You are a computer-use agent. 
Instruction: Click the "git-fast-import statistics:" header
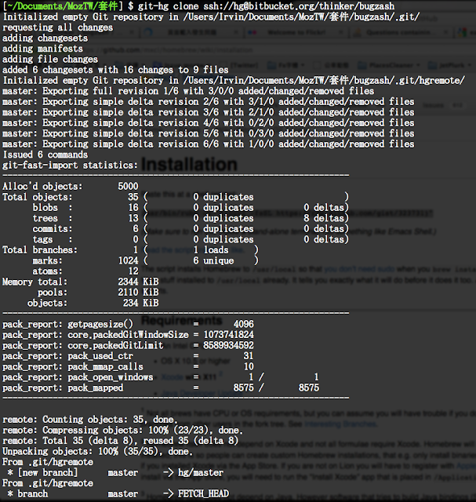click(70, 165)
